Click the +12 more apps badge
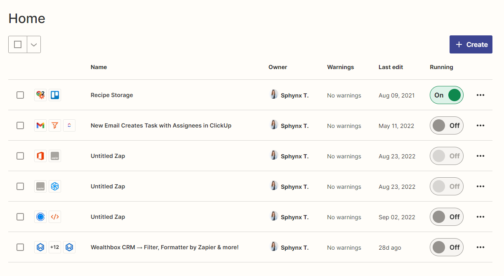The width and height of the screenshot is (504, 276). (x=55, y=247)
